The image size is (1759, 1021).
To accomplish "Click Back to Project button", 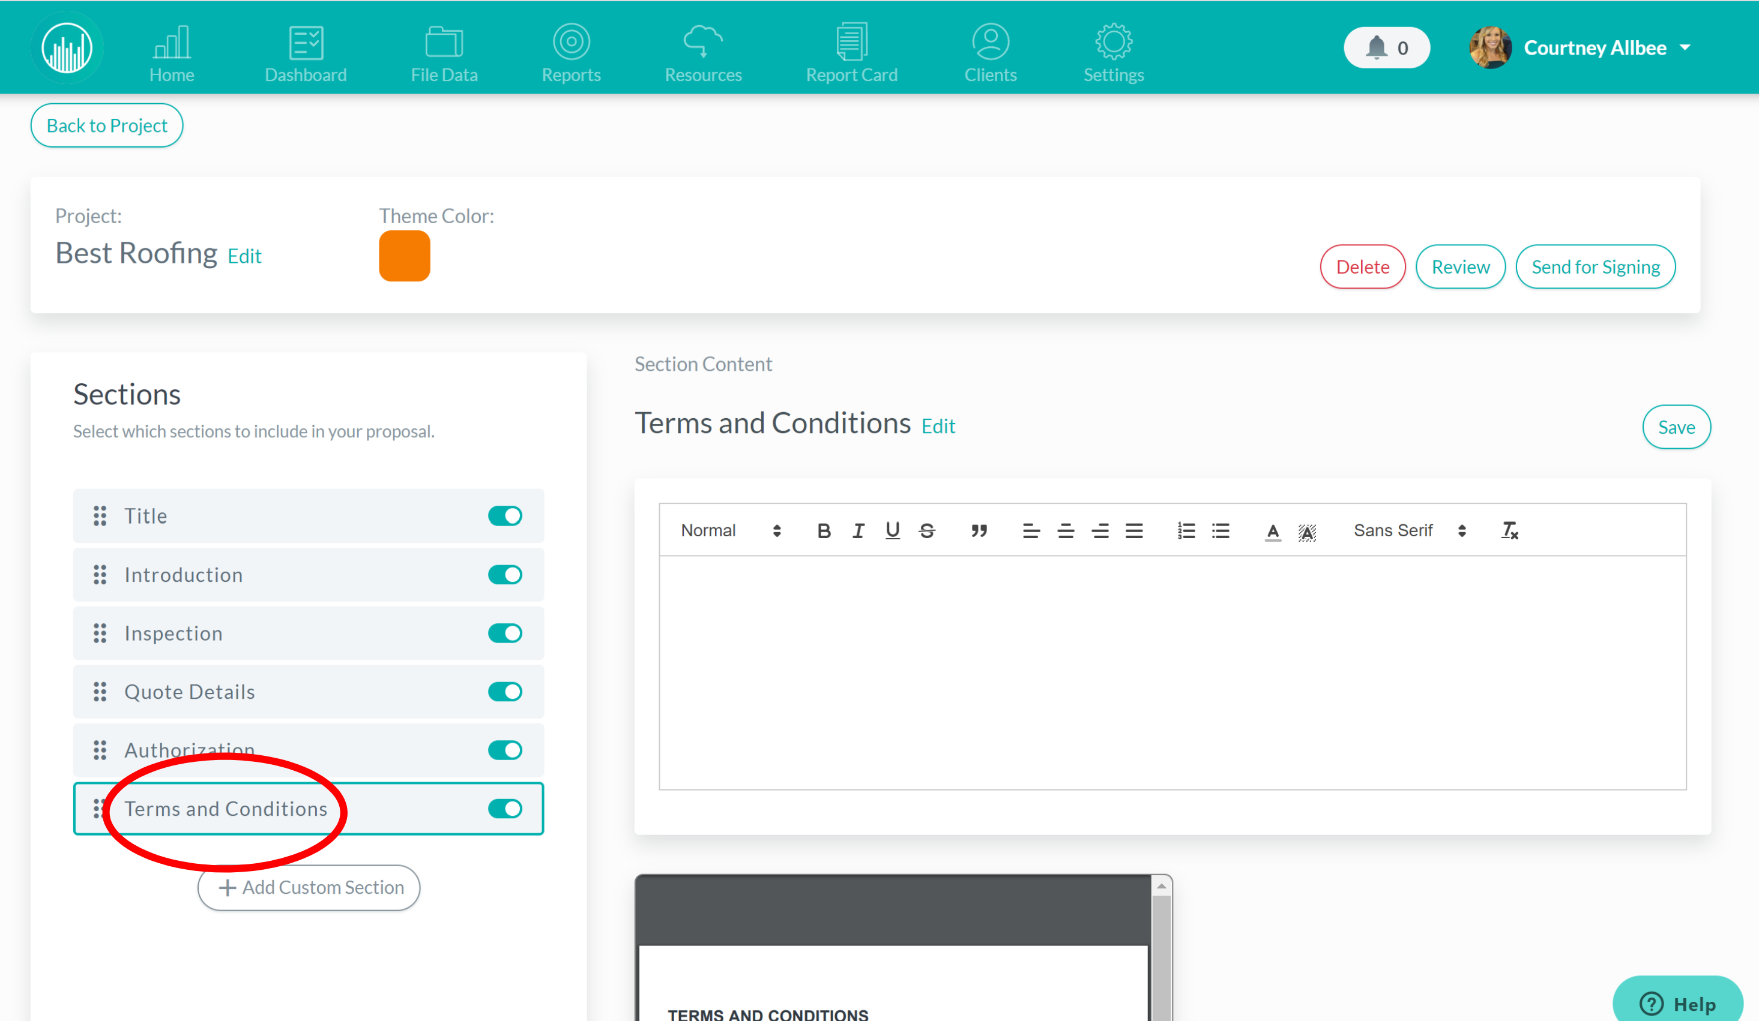I will click(107, 125).
